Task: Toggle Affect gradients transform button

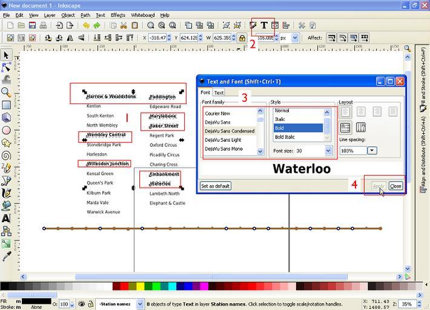Action: [x=354, y=38]
